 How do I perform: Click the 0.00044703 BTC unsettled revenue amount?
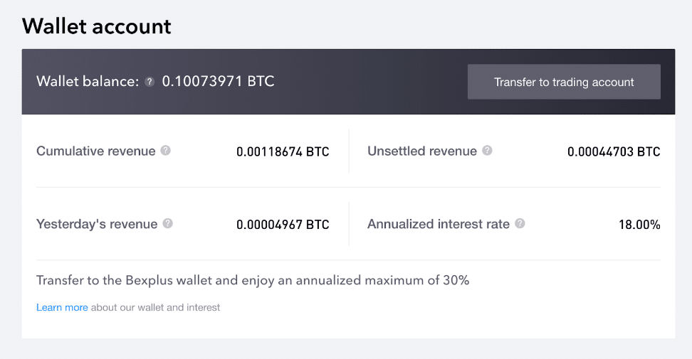coord(614,151)
